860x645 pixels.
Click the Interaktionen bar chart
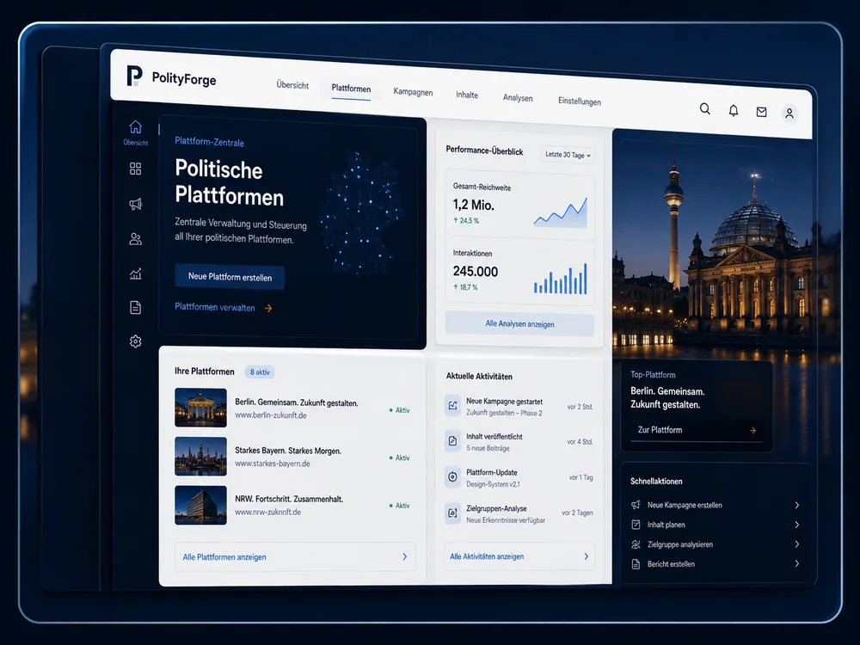tap(561, 279)
